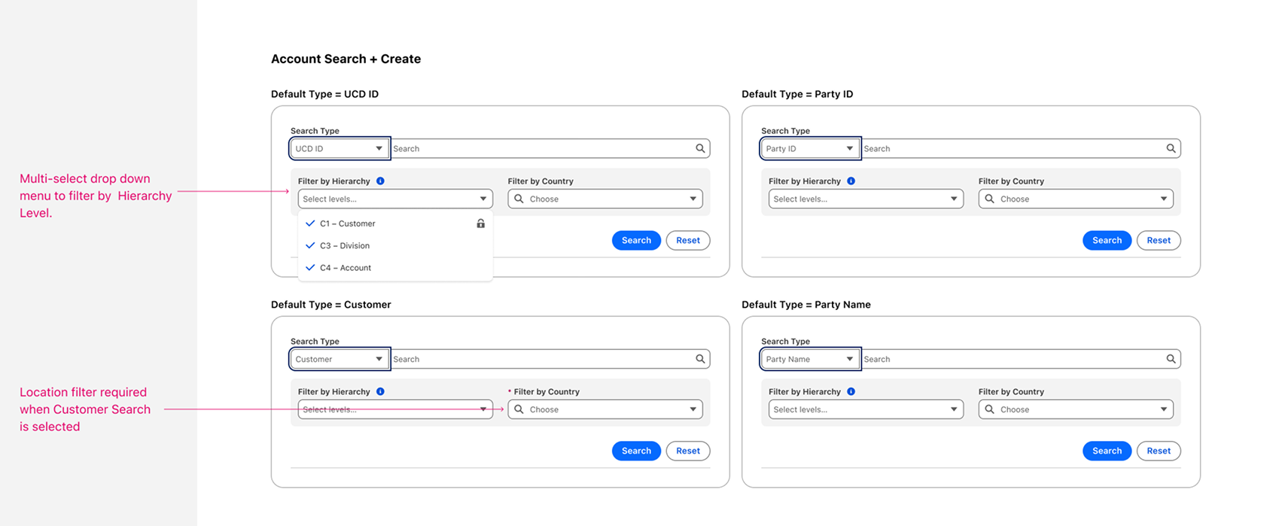Click Filter by Hierarchy info icon in UCD ID panel

pos(380,181)
